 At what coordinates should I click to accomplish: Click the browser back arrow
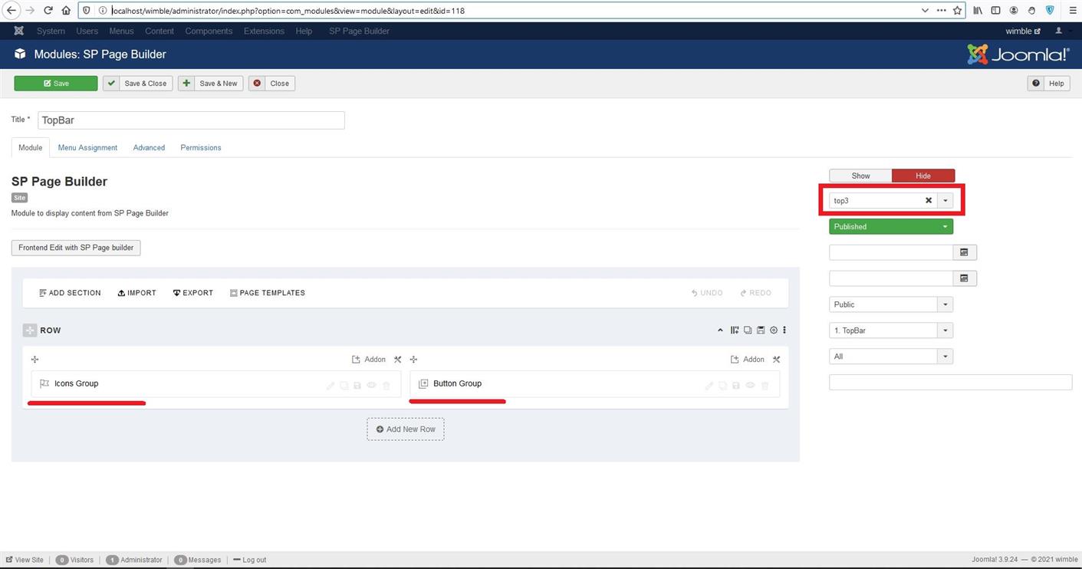12,11
